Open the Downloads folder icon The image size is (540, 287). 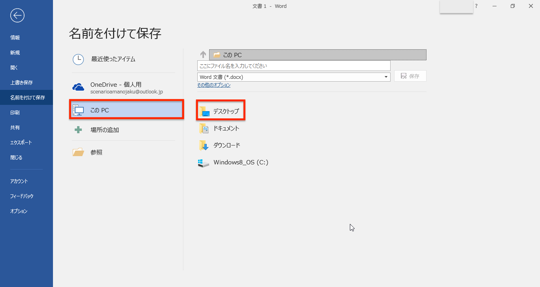pyautogui.click(x=204, y=145)
